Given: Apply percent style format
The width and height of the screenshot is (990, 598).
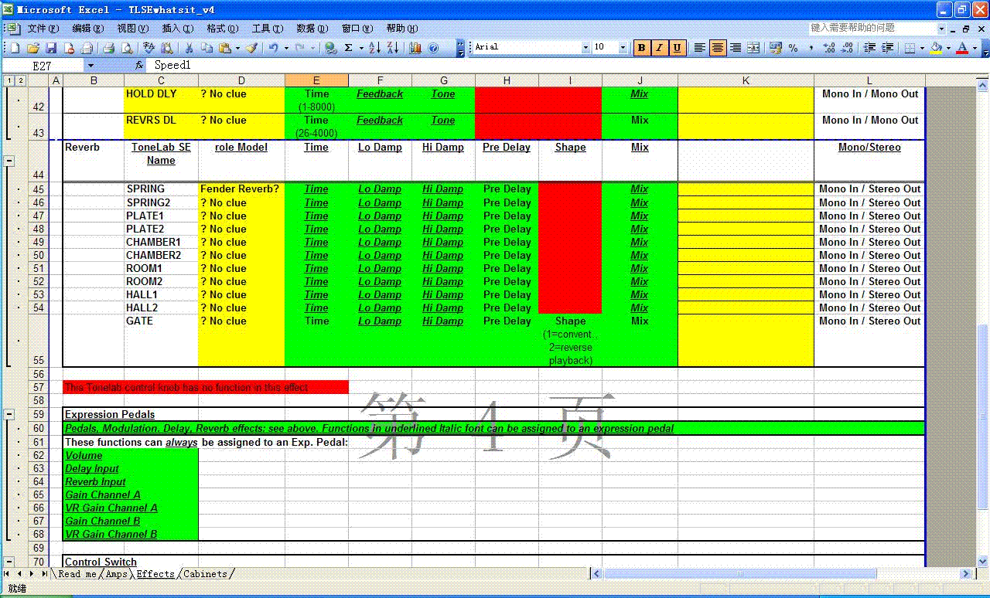Looking at the screenshot, I should click(x=794, y=48).
